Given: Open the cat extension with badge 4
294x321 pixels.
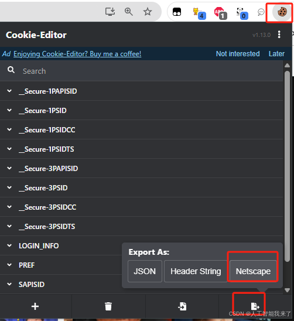Looking at the screenshot, I should coord(199,13).
